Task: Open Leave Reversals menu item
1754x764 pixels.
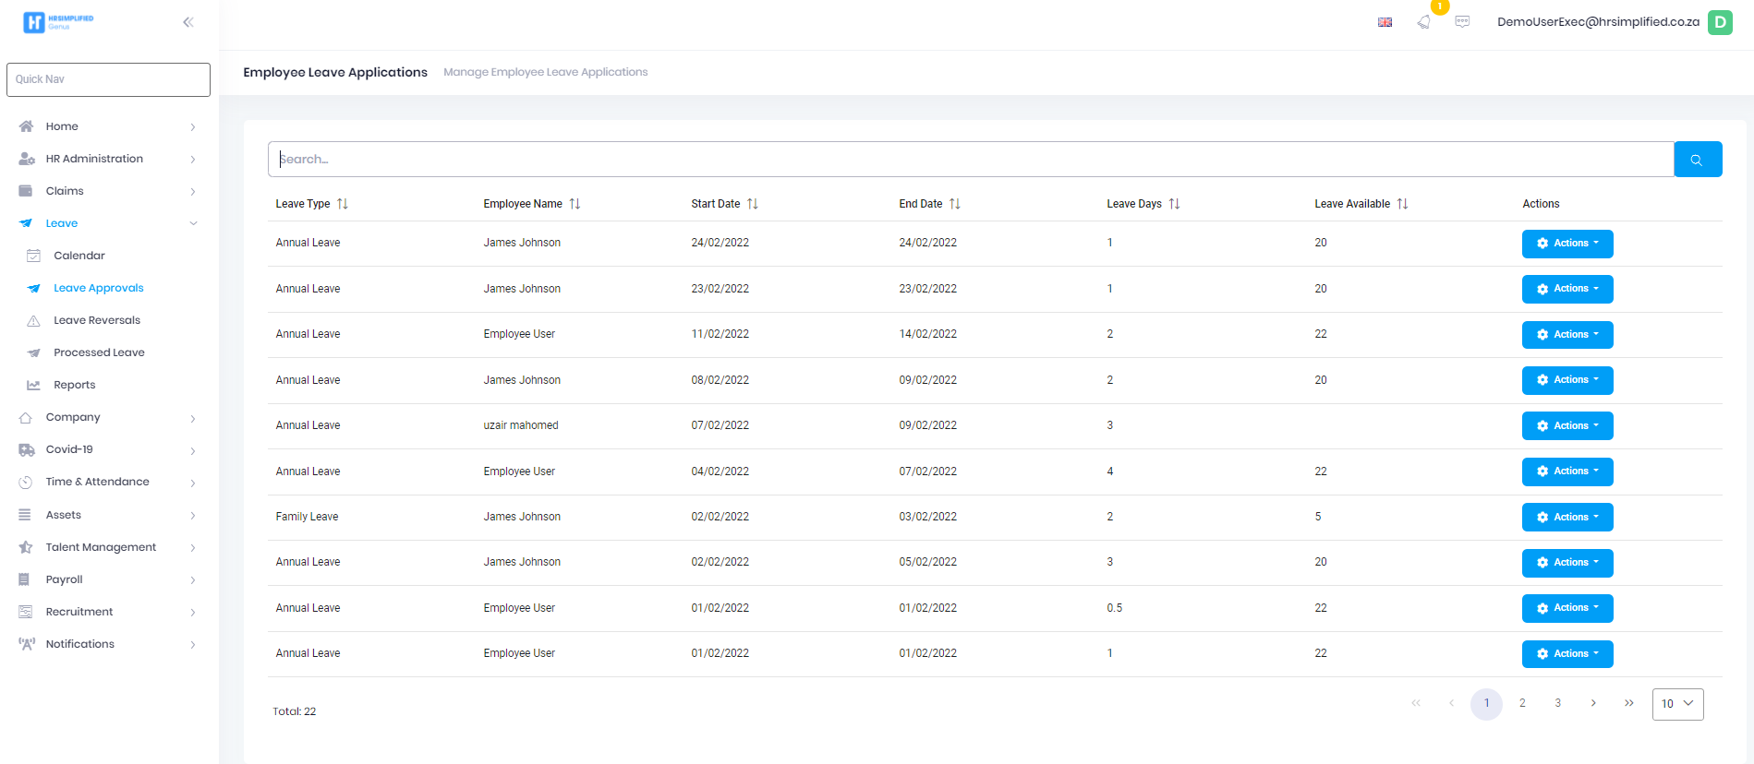Action: (97, 320)
